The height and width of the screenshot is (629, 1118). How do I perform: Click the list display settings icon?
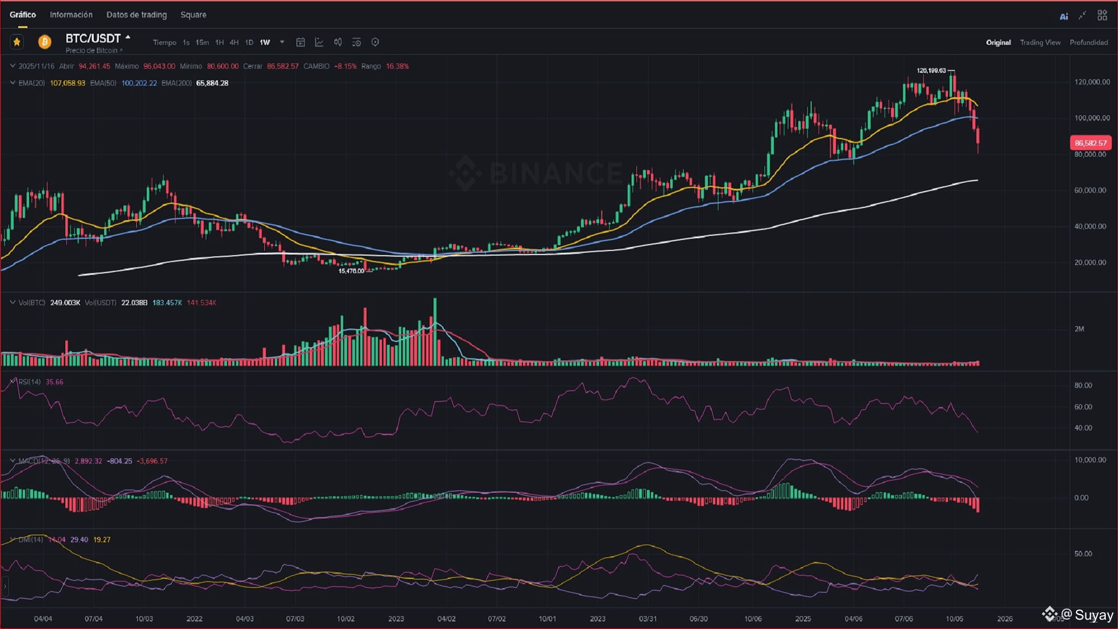tap(356, 42)
